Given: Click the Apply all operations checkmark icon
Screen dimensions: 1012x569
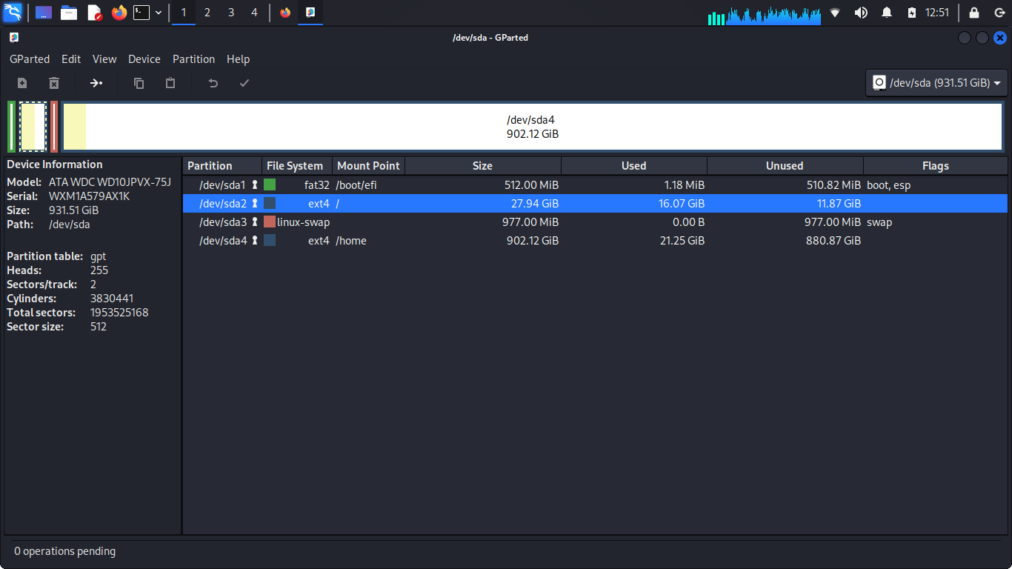Looking at the screenshot, I should [244, 83].
